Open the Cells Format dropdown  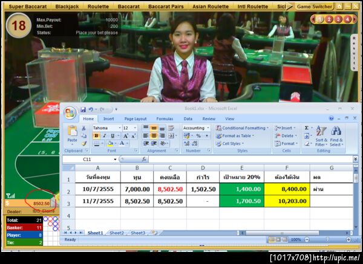pyautogui.click(x=286, y=144)
